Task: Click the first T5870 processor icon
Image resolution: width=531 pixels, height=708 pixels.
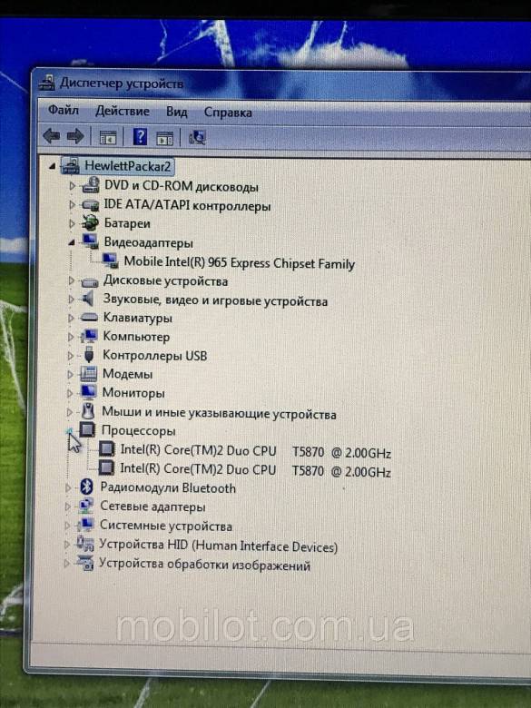Action: click(x=106, y=448)
